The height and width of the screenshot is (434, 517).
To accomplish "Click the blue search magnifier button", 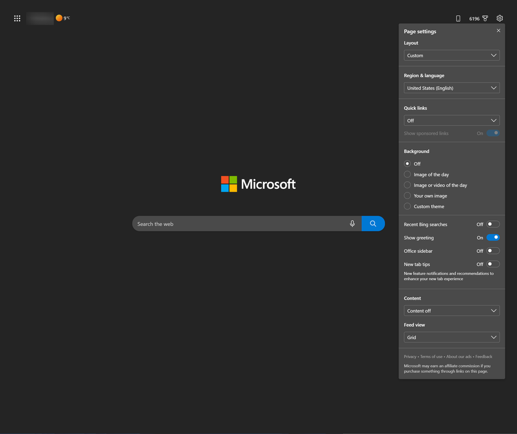I will click(x=373, y=224).
